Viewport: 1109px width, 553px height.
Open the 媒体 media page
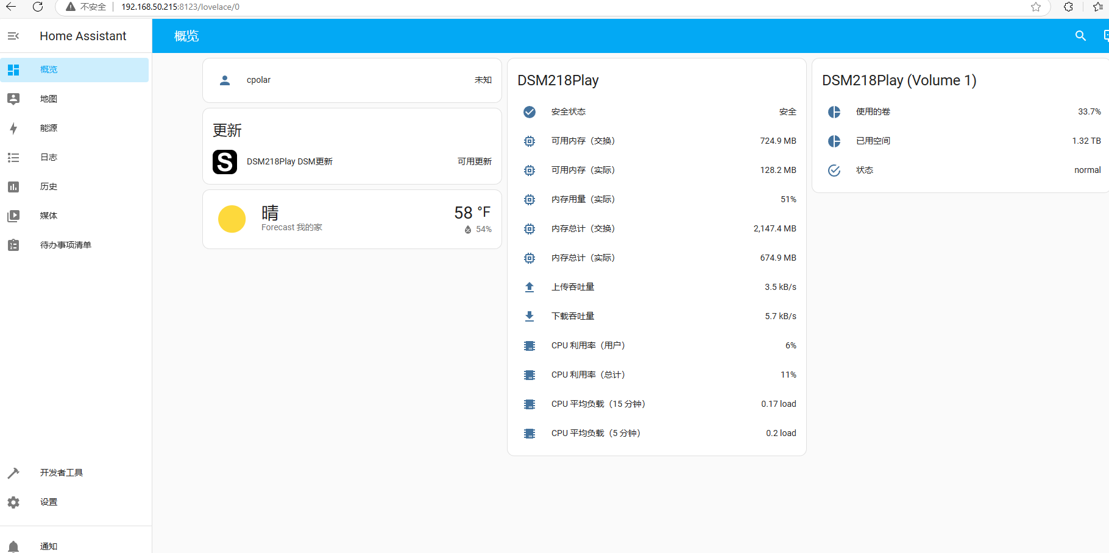pos(74,216)
